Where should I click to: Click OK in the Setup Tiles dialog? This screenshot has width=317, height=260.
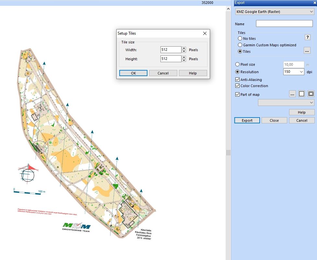pos(133,73)
